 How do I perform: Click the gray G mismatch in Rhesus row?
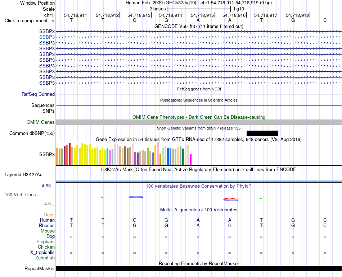pos(230,225)
